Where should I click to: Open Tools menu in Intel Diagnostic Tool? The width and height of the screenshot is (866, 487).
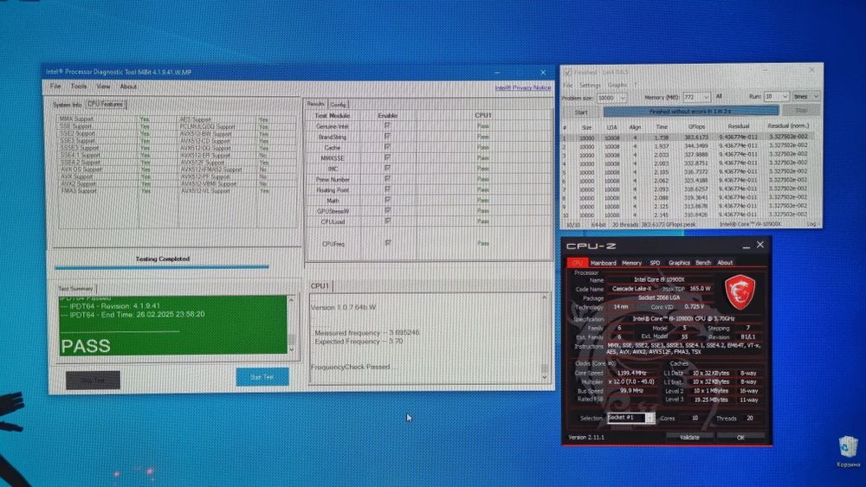pyautogui.click(x=79, y=86)
